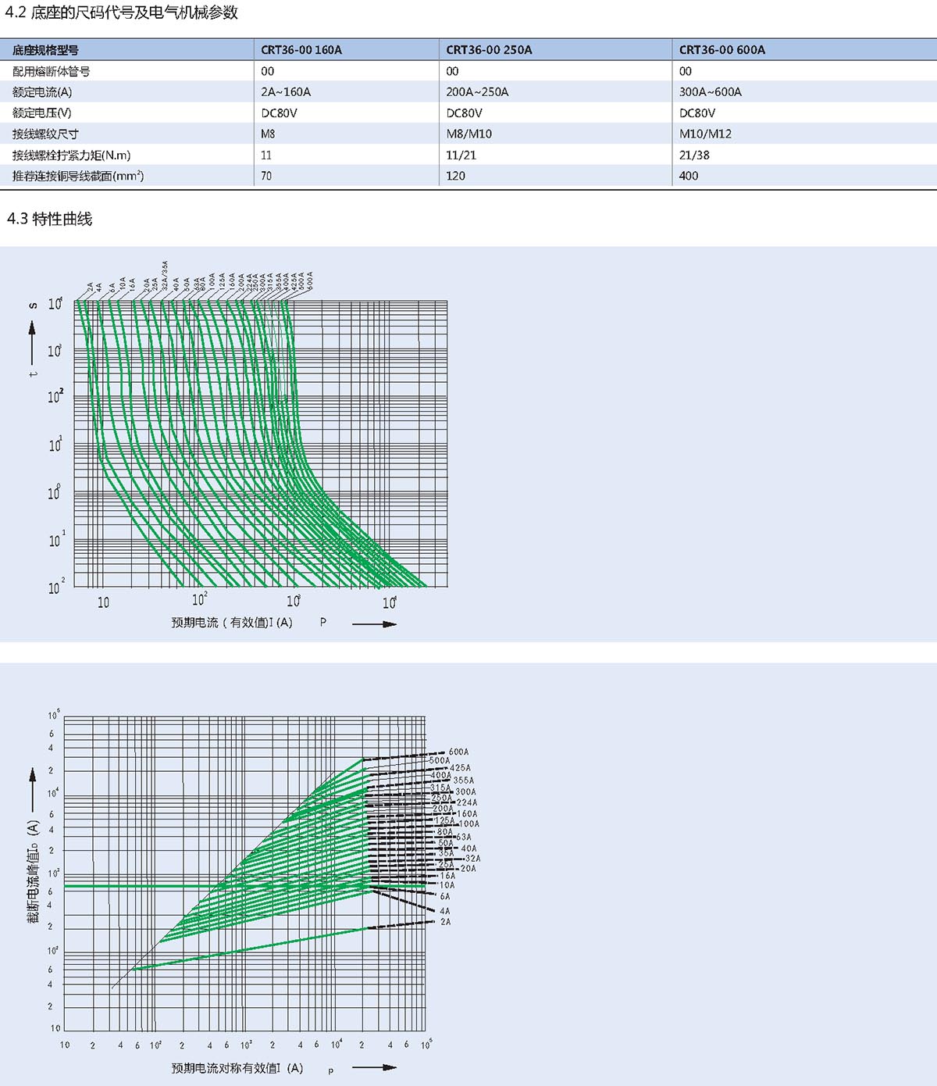Click the 2A~160A rated current cell
Viewport: 937px width, 1086px height.
(x=286, y=92)
